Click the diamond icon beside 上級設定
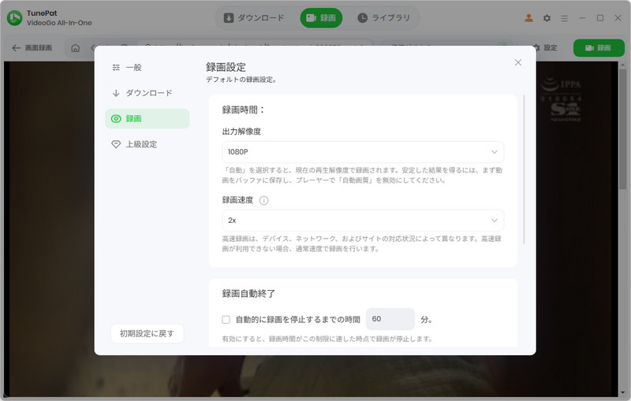 (x=116, y=144)
